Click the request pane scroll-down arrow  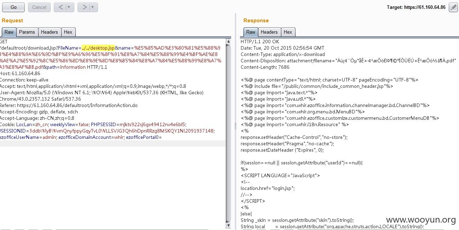point(228,225)
